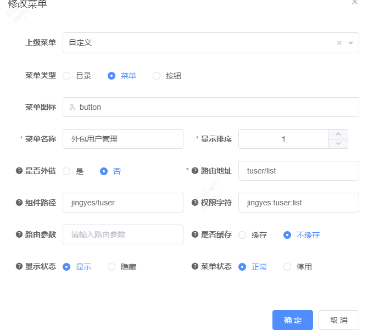Click the help icon beside 是否缓存

pos(195,234)
